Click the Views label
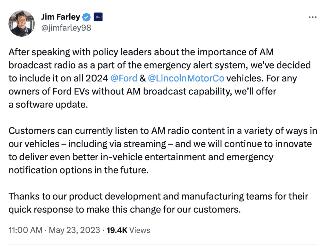This screenshot has height=246, width=327. pyautogui.click(x=140, y=230)
